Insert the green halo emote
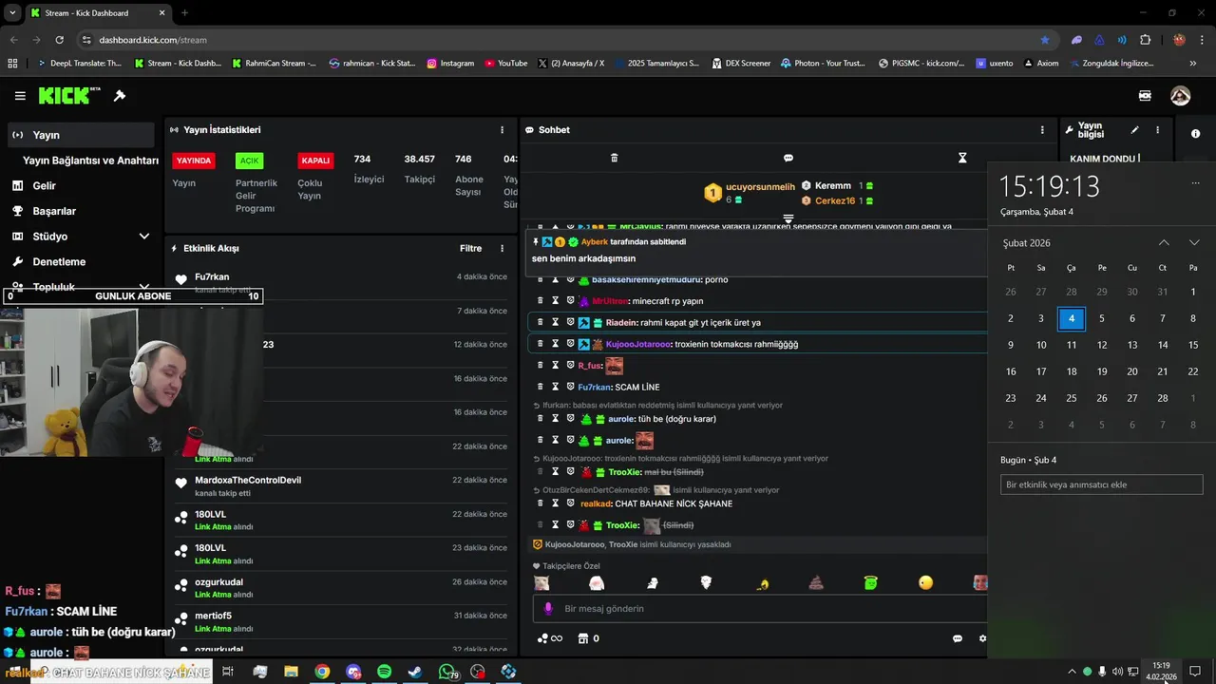Viewport: 1216px width, 684px height. (871, 582)
